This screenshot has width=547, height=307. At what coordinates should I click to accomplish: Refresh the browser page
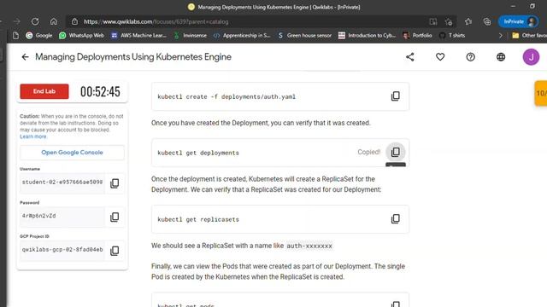[x=35, y=21]
